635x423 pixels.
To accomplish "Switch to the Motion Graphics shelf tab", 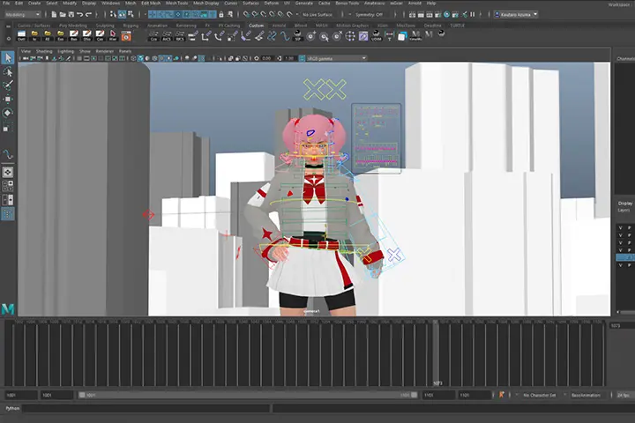I will (x=352, y=26).
